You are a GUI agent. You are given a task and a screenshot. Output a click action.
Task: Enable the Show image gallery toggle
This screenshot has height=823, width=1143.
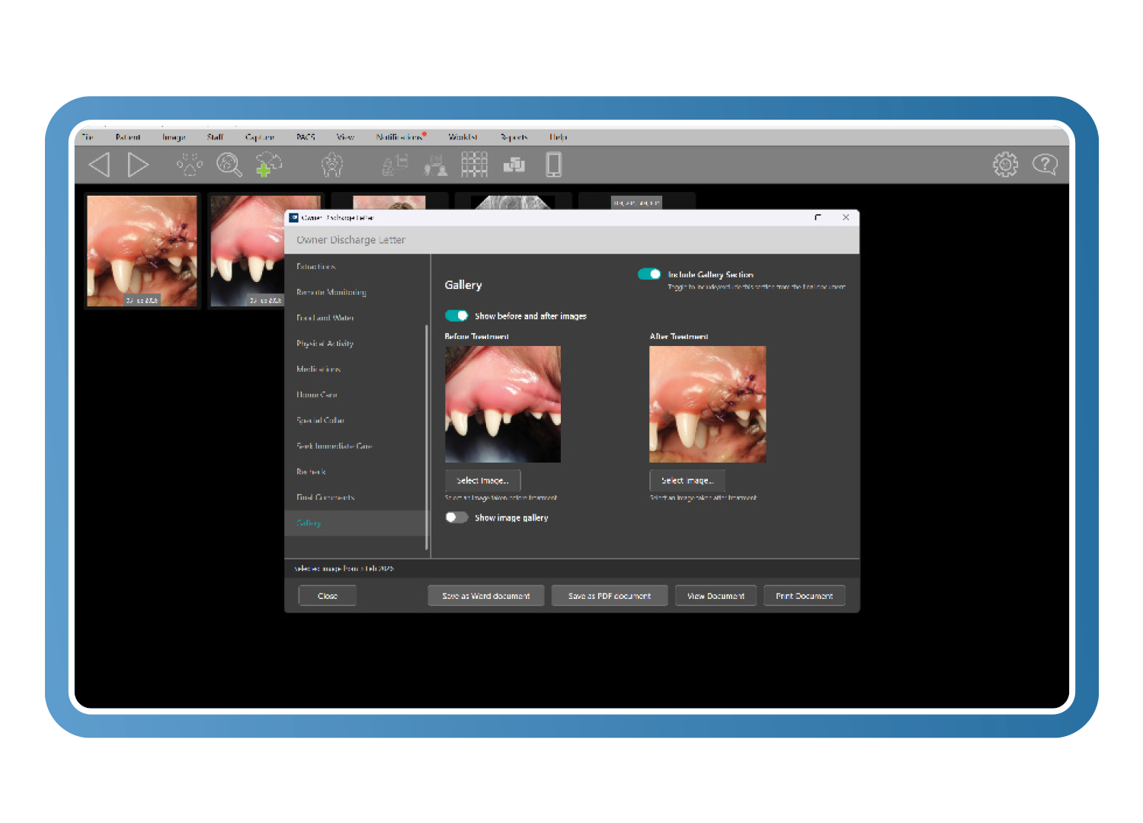(456, 517)
